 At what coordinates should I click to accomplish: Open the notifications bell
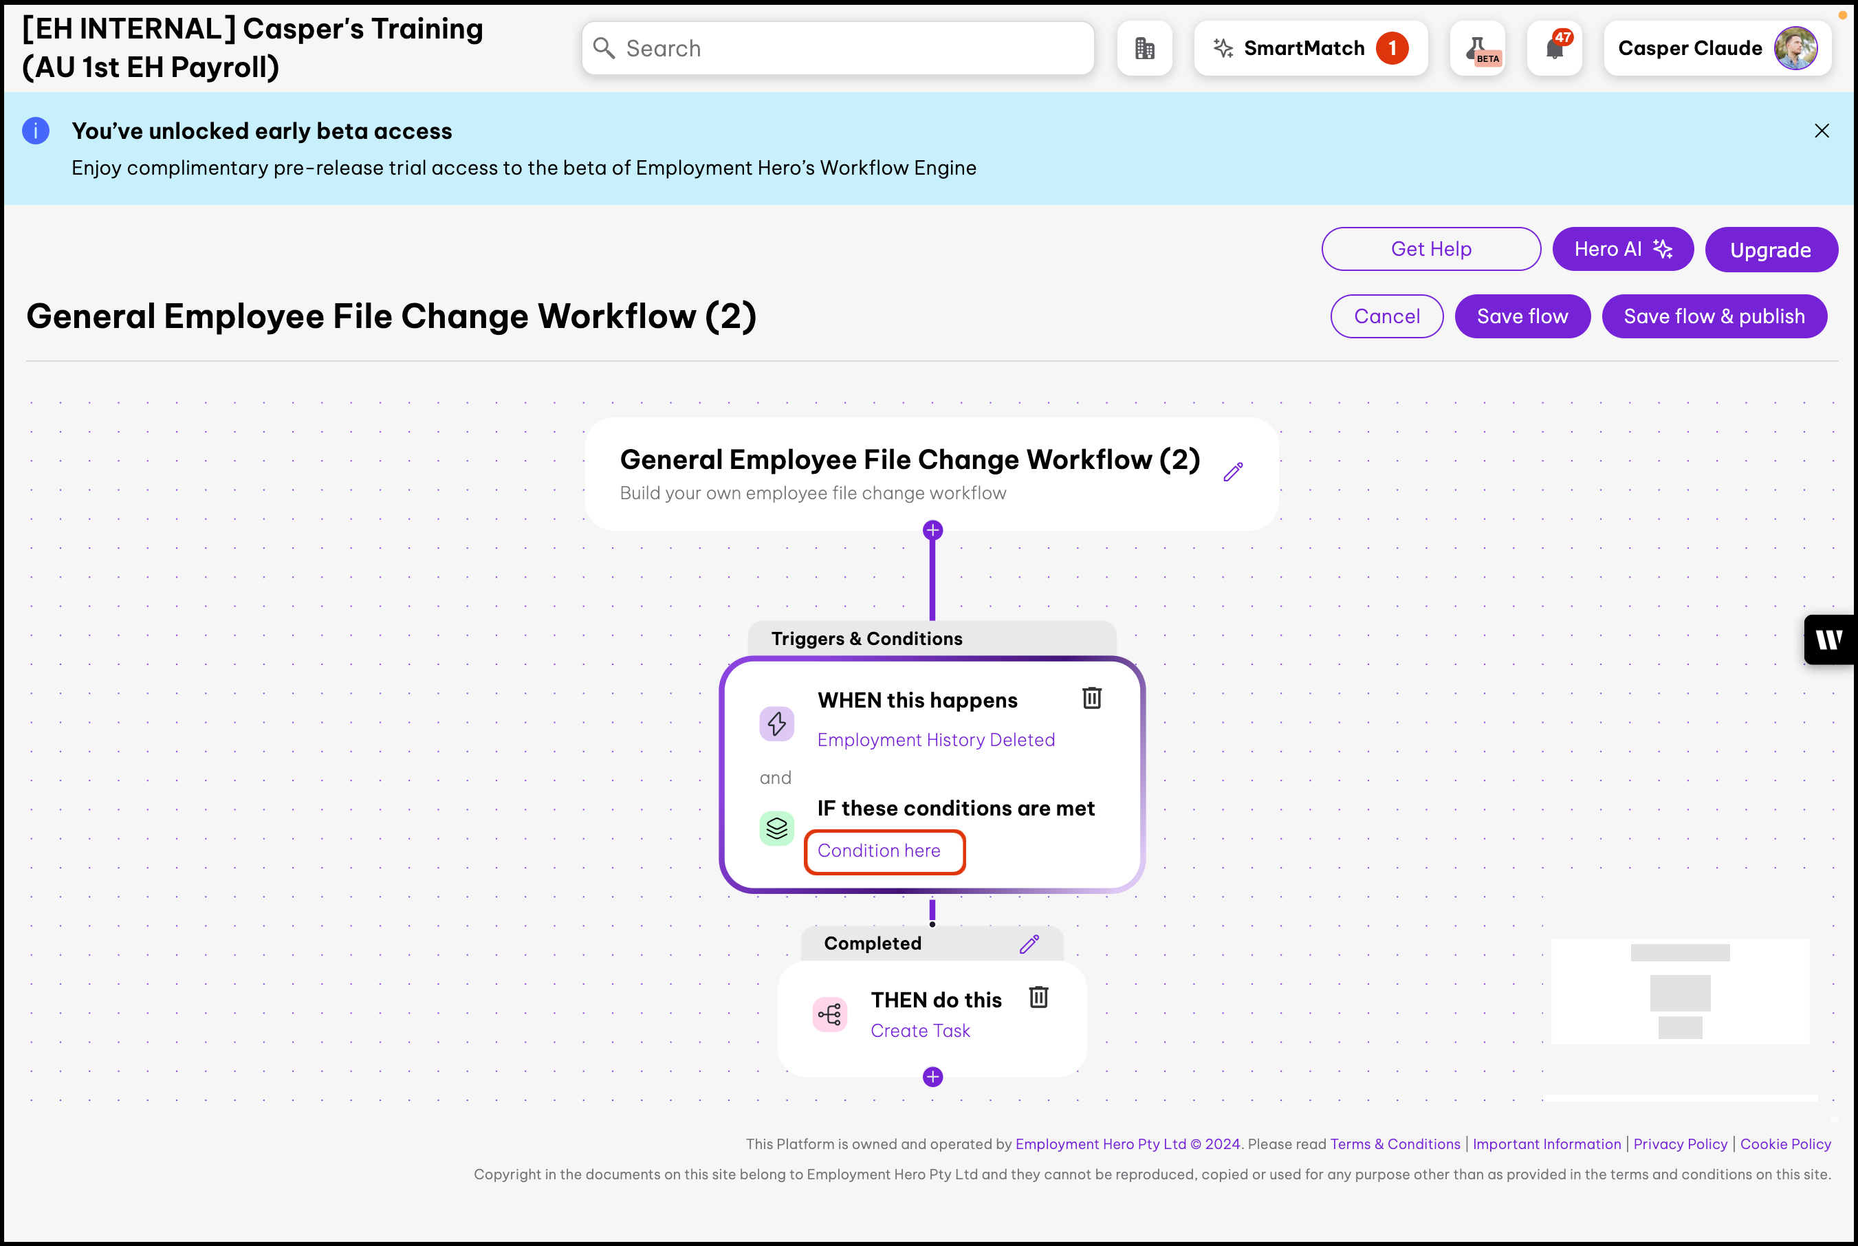tap(1555, 48)
